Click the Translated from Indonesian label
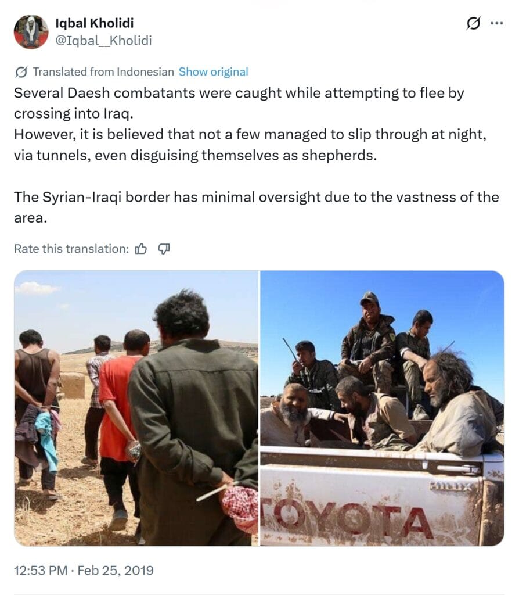 [103, 71]
